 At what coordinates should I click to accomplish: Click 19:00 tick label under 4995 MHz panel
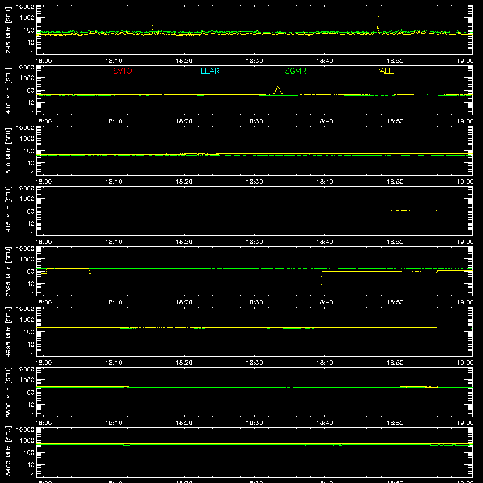coord(465,363)
